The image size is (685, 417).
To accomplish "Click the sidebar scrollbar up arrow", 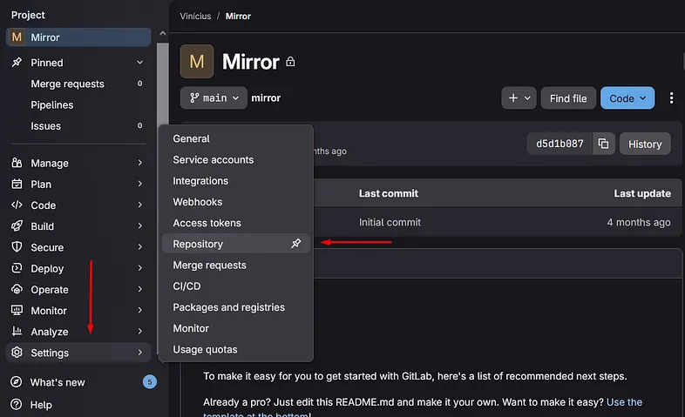I will click(x=162, y=33).
